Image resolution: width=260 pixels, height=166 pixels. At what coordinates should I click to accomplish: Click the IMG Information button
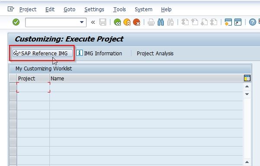(x=99, y=53)
